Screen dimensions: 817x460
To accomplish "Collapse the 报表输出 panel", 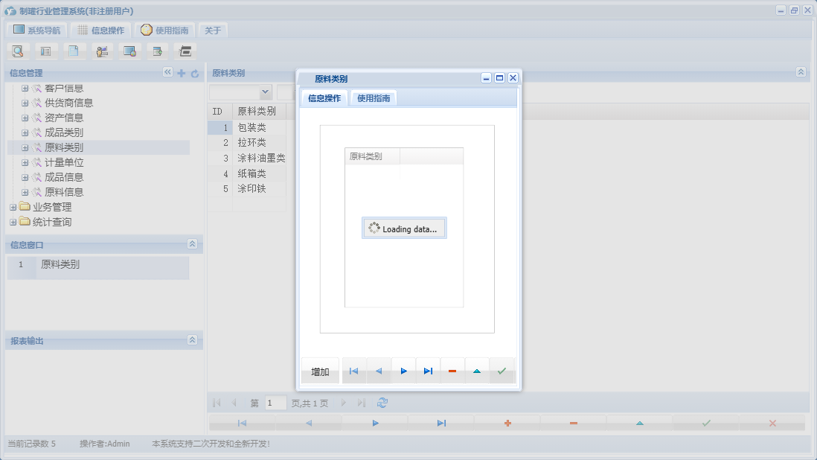I will pos(192,339).
